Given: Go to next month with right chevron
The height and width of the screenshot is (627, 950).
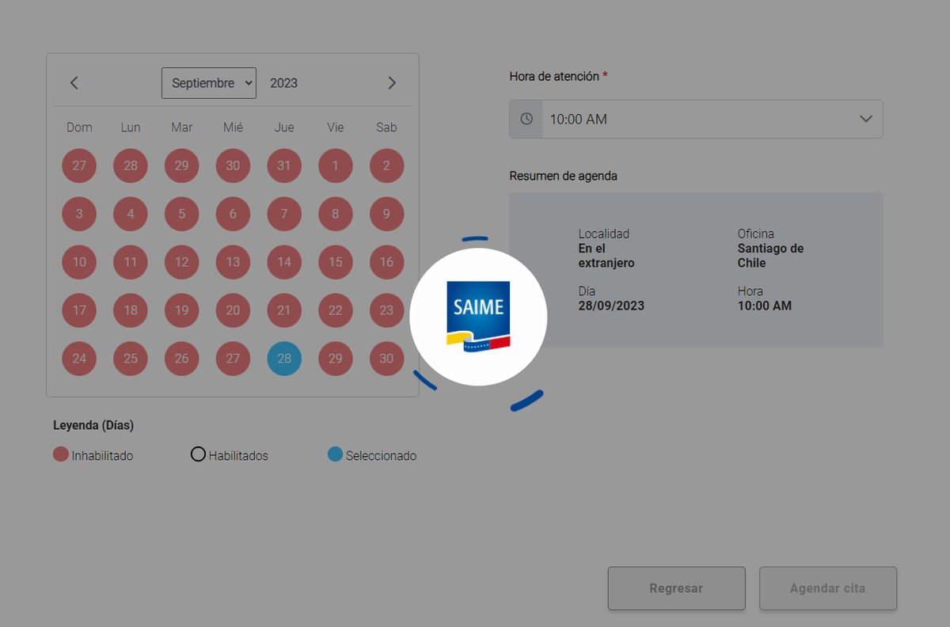Looking at the screenshot, I should point(391,83).
